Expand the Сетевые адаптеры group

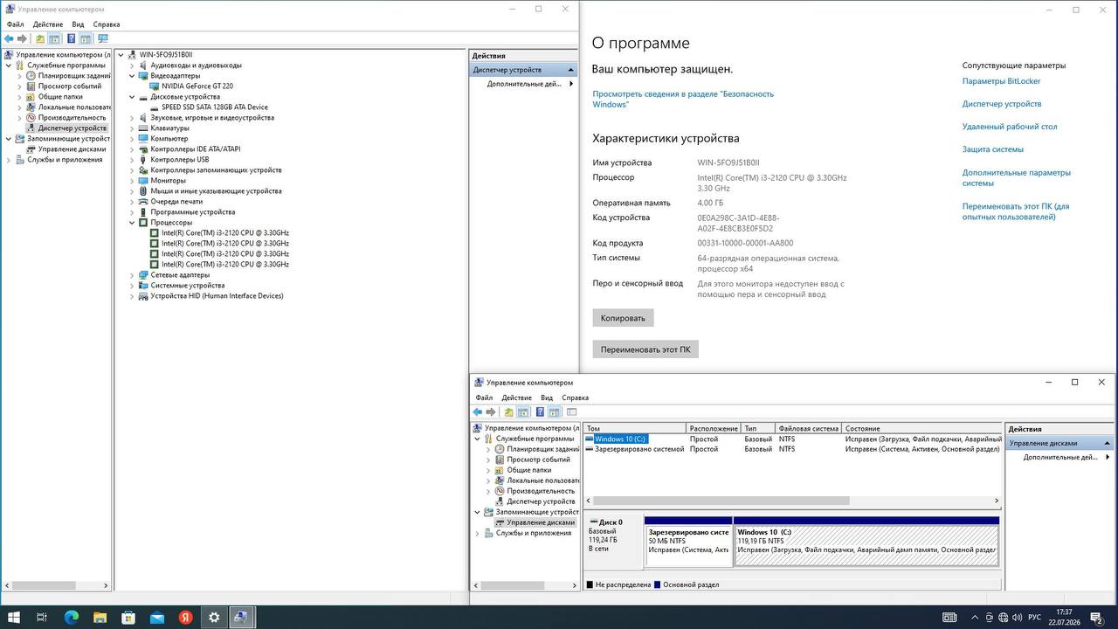click(132, 275)
